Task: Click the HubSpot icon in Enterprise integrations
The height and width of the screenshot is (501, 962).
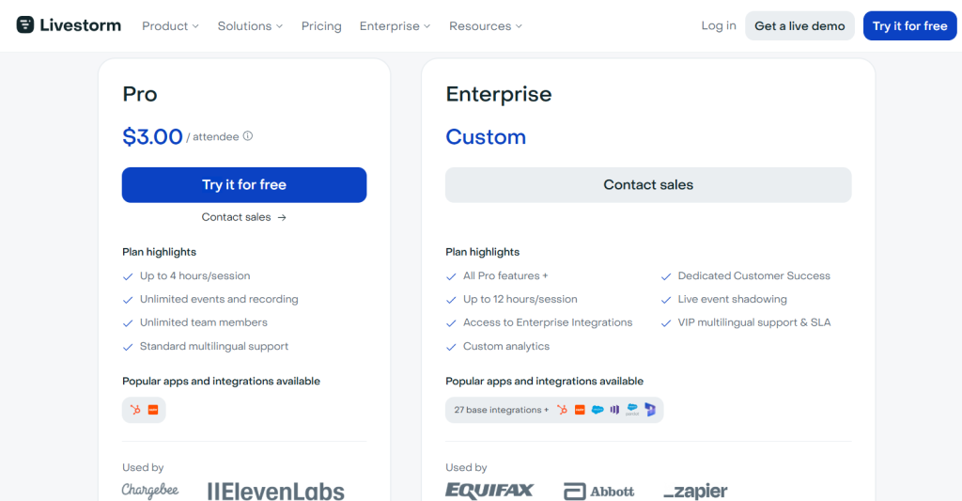Action: point(562,410)
